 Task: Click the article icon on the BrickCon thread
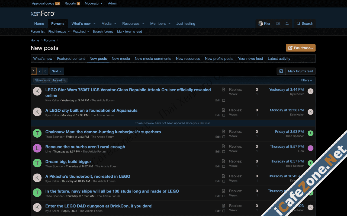tap(223, 206)
